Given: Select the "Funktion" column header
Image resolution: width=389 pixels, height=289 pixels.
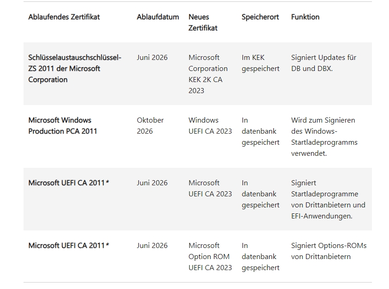Looking at the screenshot, I should tap(305, 17).
